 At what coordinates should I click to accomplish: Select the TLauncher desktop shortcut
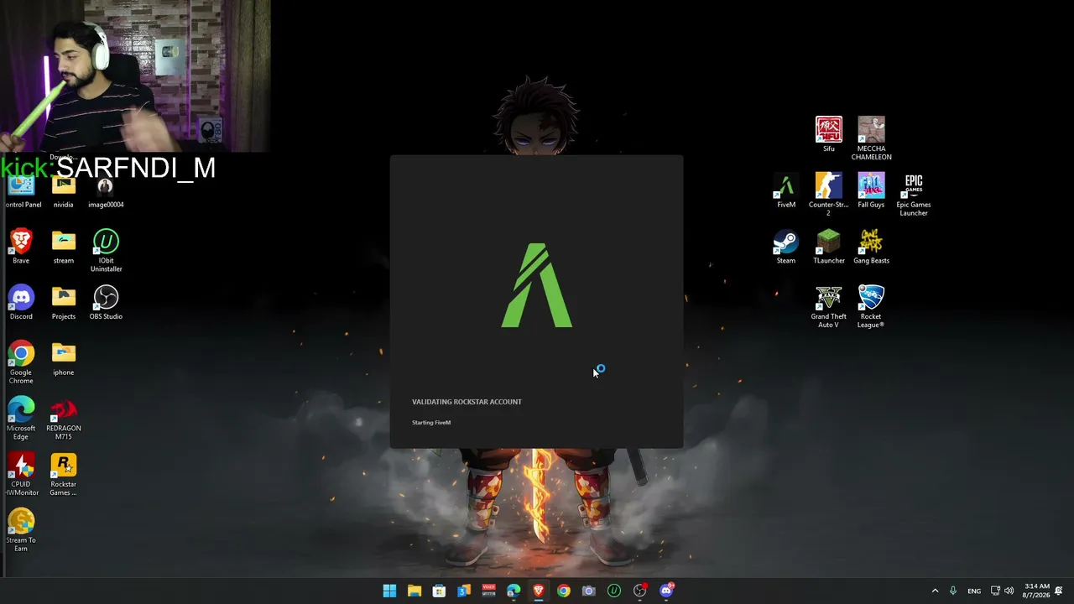coord(829,247)
